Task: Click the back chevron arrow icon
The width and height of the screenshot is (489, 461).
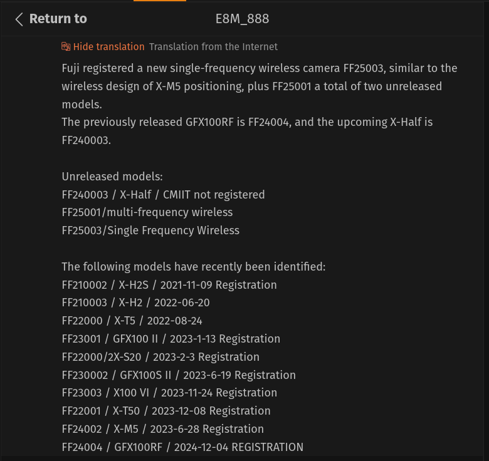Action: pyautogui.click(x=19, y=19)
